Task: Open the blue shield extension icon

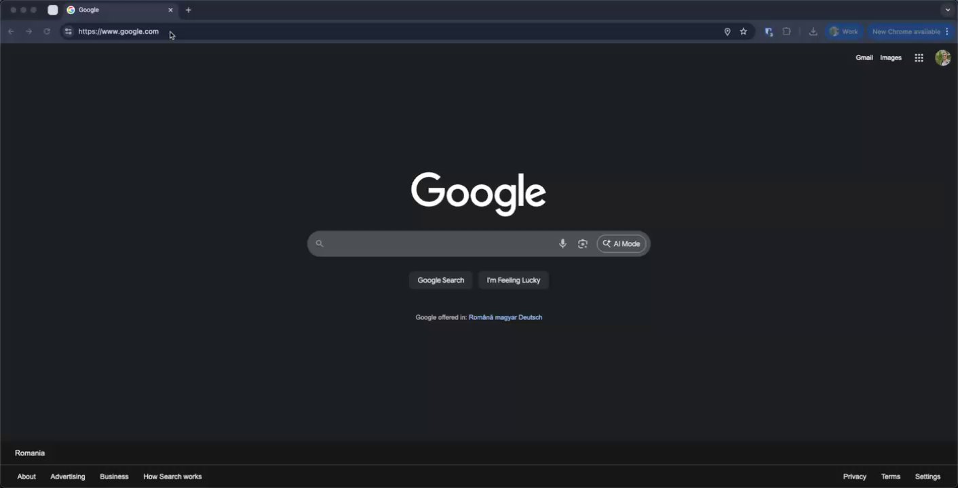Action: (x=769, y=31)
